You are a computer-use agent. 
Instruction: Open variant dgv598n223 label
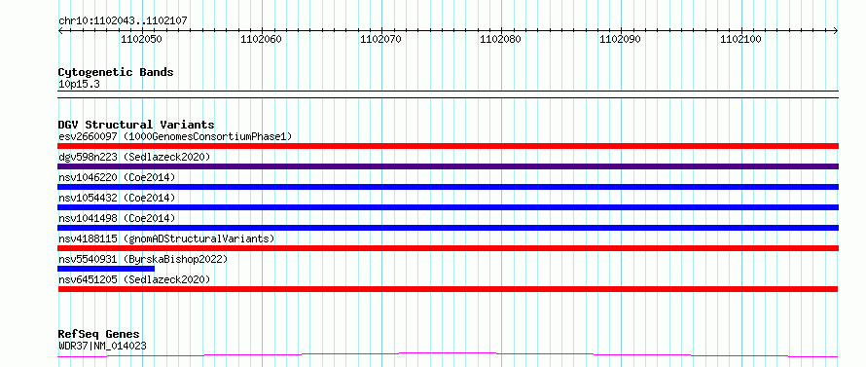pyautogui.click(x=134, y=157)
